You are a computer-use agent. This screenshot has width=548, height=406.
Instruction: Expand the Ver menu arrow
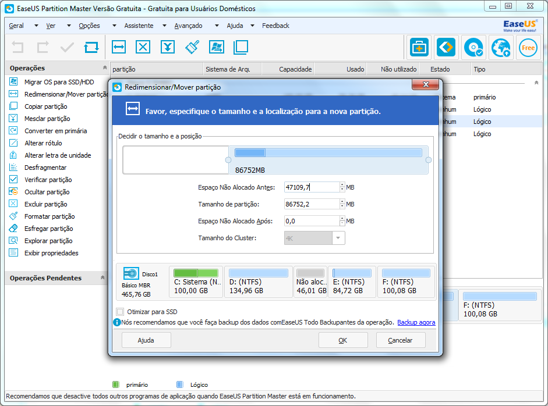point(69,26)
